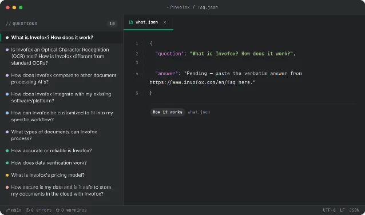This screenshot has height=215, width=365.
Task: Click the purple dot beside the OCR question
Action: coord(7,50)
